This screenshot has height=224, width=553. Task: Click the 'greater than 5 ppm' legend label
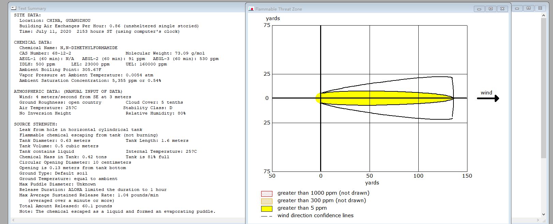[x=302, y=208]
